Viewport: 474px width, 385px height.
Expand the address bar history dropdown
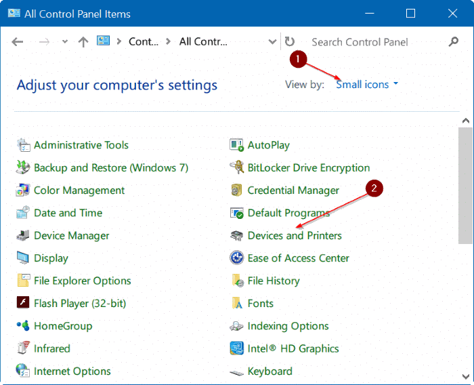(272, 42)
